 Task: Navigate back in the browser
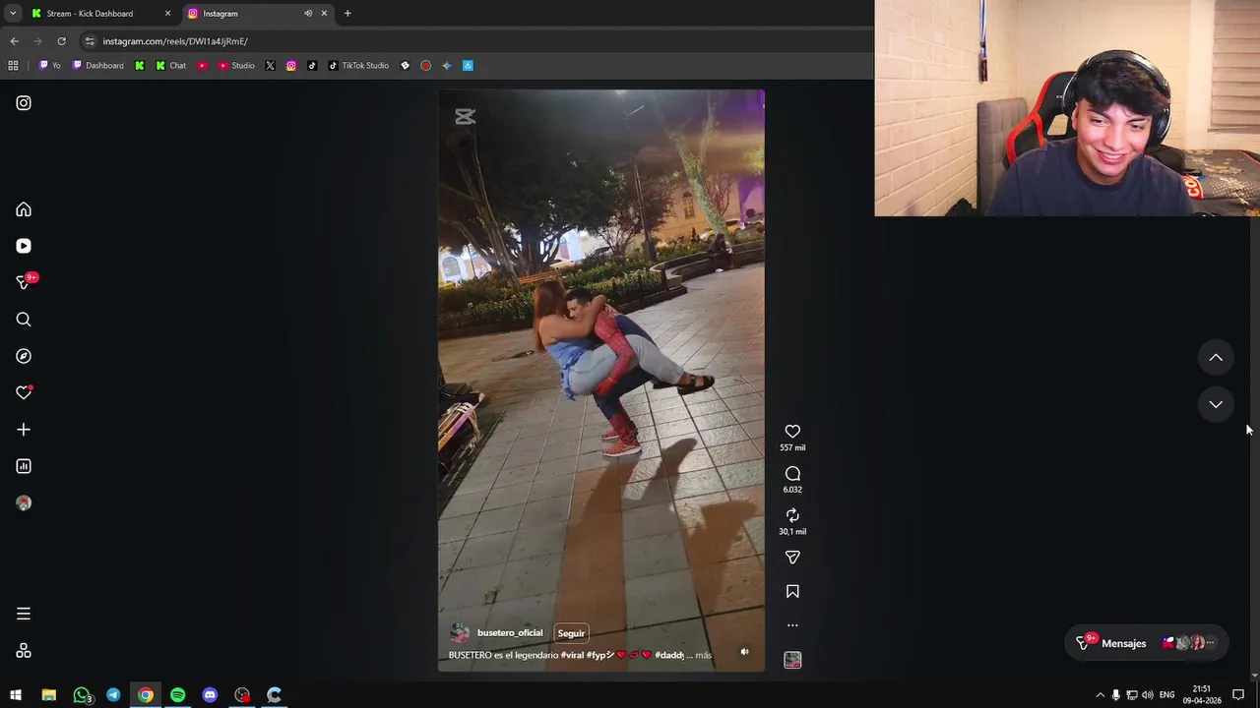tap(14, 41)
